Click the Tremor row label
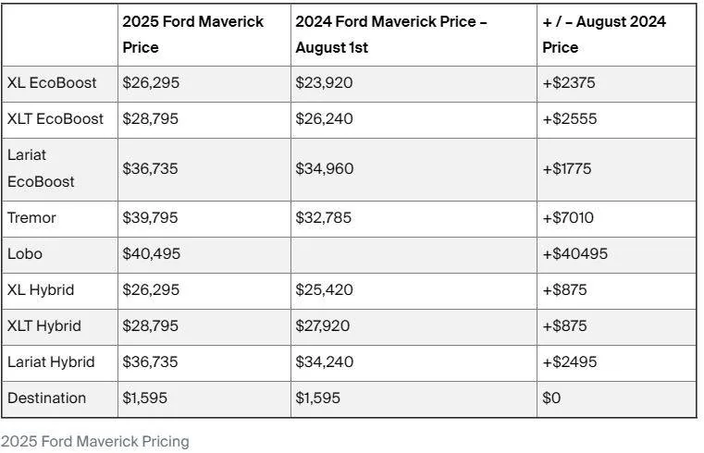The height and width of the screenshot is (453, 704). (31, 218)
